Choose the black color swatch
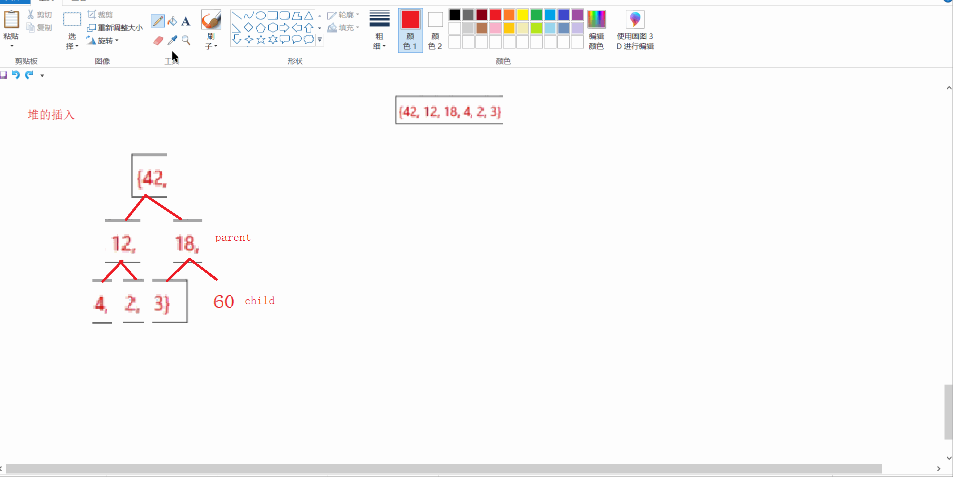The width and height of the screenshot is (953, 477). (455, 14)
